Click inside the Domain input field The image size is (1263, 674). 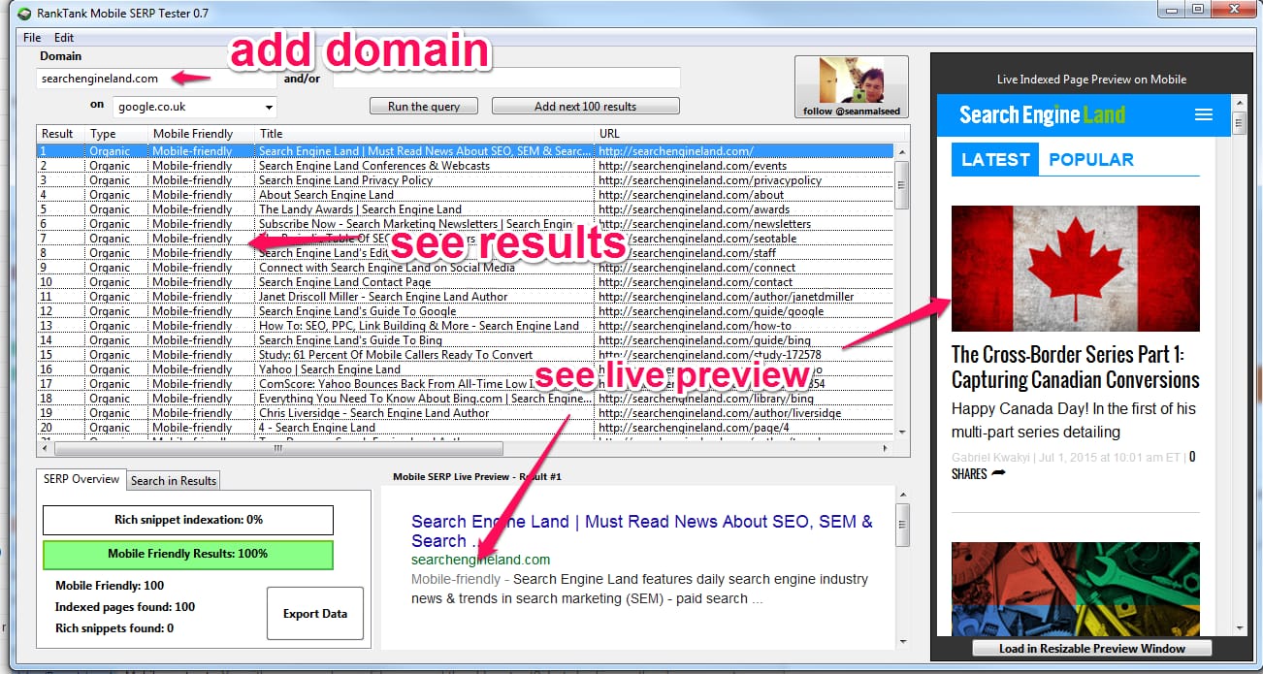116,78
